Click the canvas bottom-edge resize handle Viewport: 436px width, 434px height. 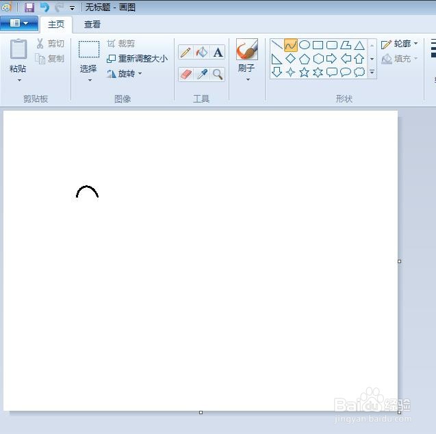click(x=201, y=413)
